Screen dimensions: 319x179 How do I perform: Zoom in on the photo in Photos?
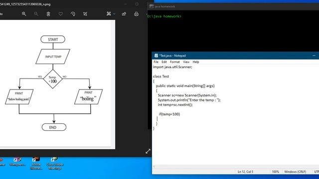point(24,14)
